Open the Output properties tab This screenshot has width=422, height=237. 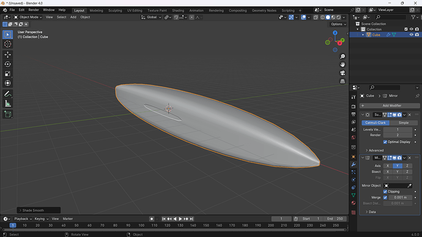354,114
